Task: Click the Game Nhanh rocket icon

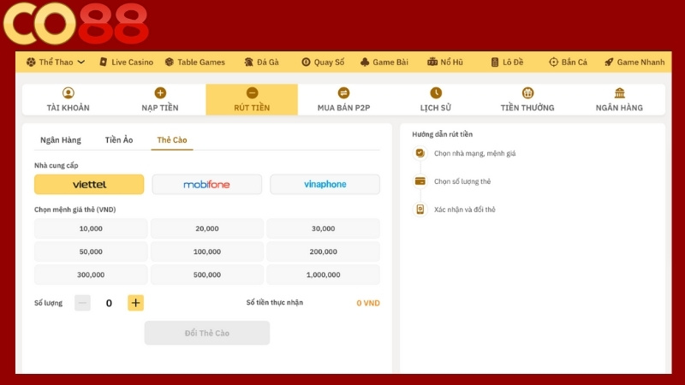Action: (x=609, y=62)
